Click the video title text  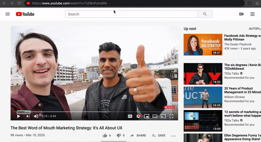pos(67,128)
